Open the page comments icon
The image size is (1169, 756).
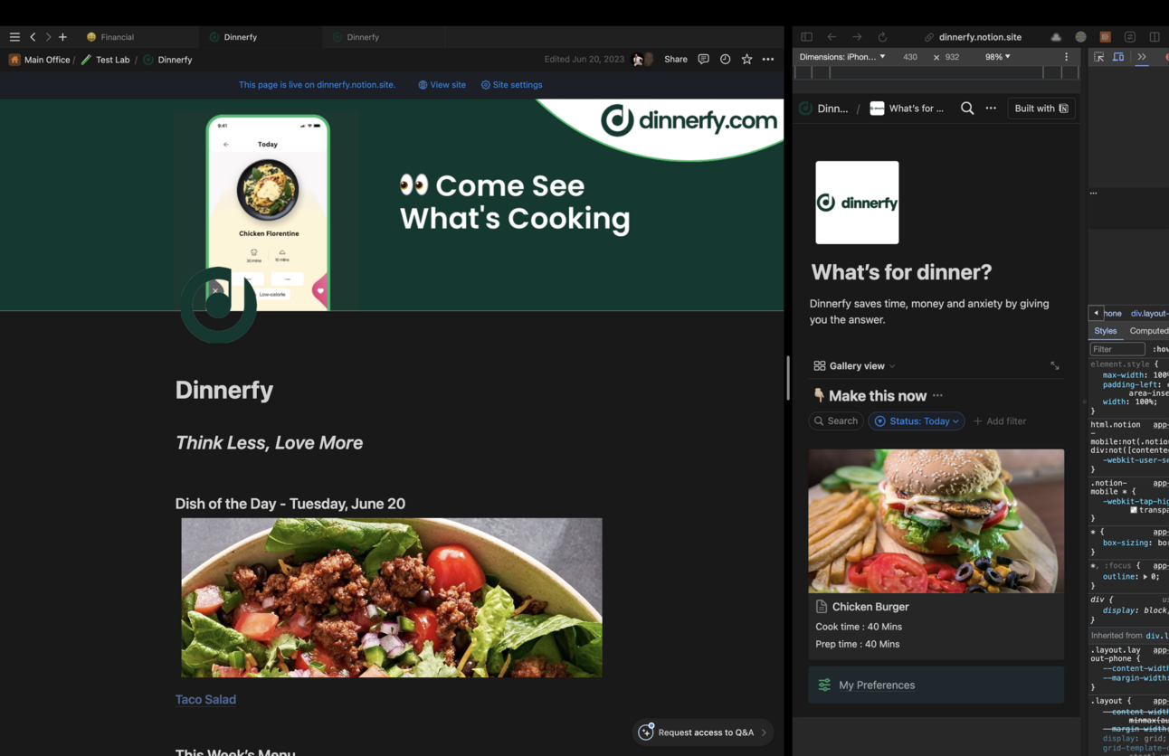(x=703, y=60)
